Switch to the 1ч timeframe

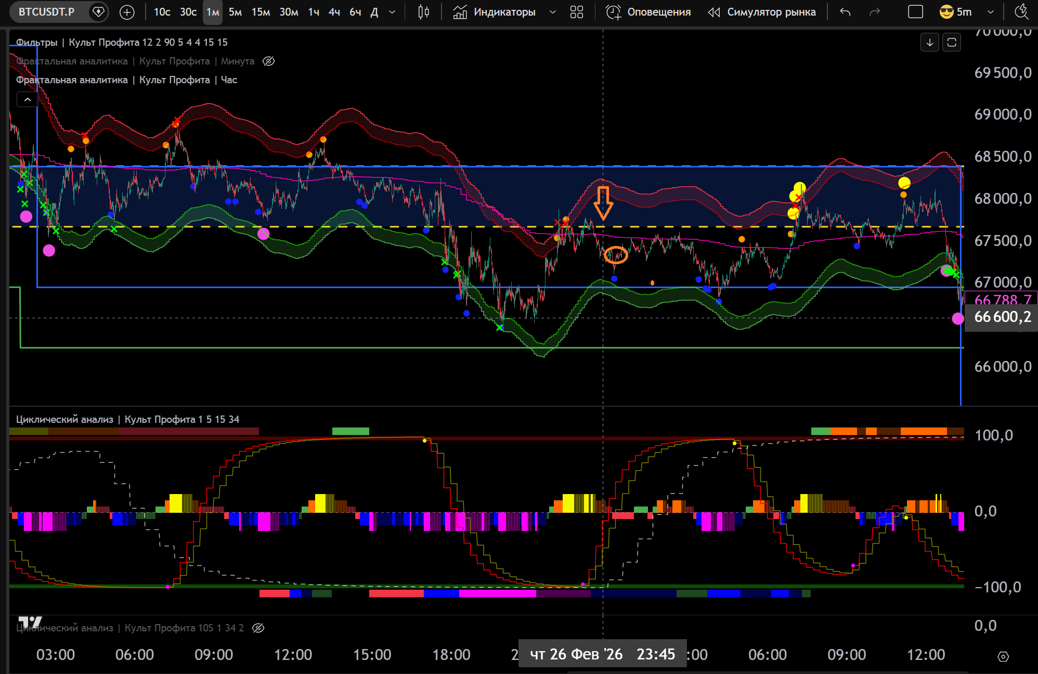[x=314, y=12]
